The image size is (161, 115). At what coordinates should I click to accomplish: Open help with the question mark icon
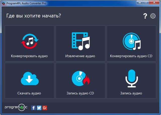coord(145,16)
